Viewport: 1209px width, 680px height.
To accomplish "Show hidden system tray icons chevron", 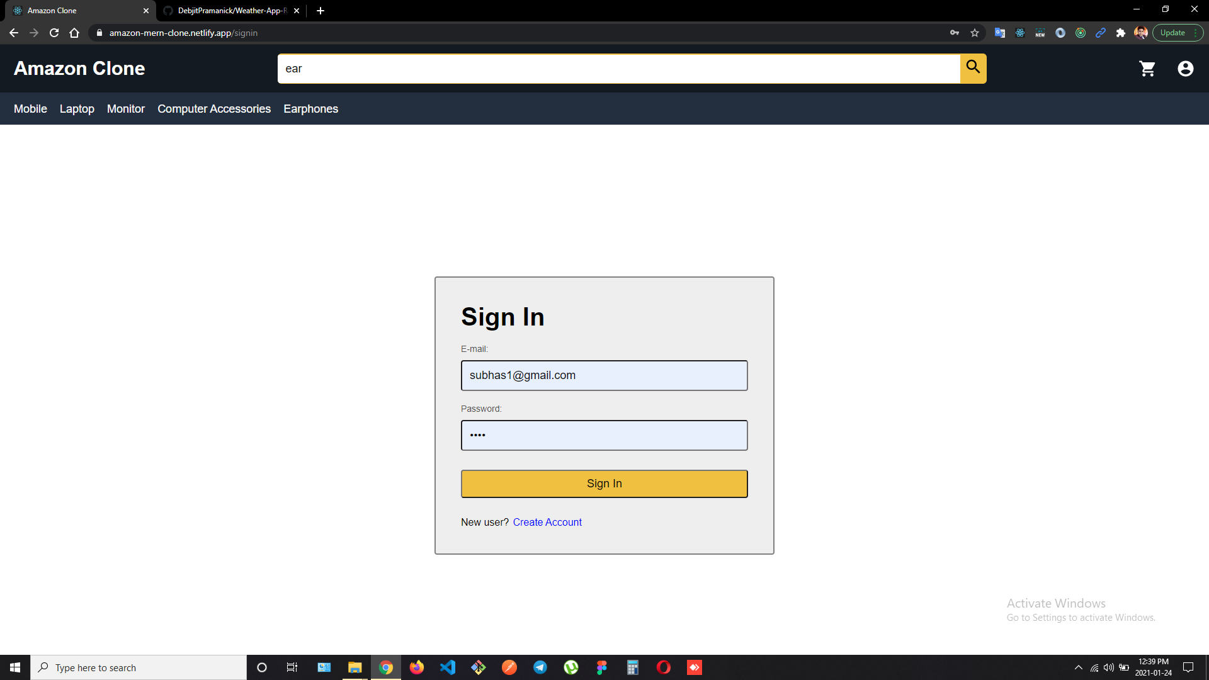I will 1078,667.
